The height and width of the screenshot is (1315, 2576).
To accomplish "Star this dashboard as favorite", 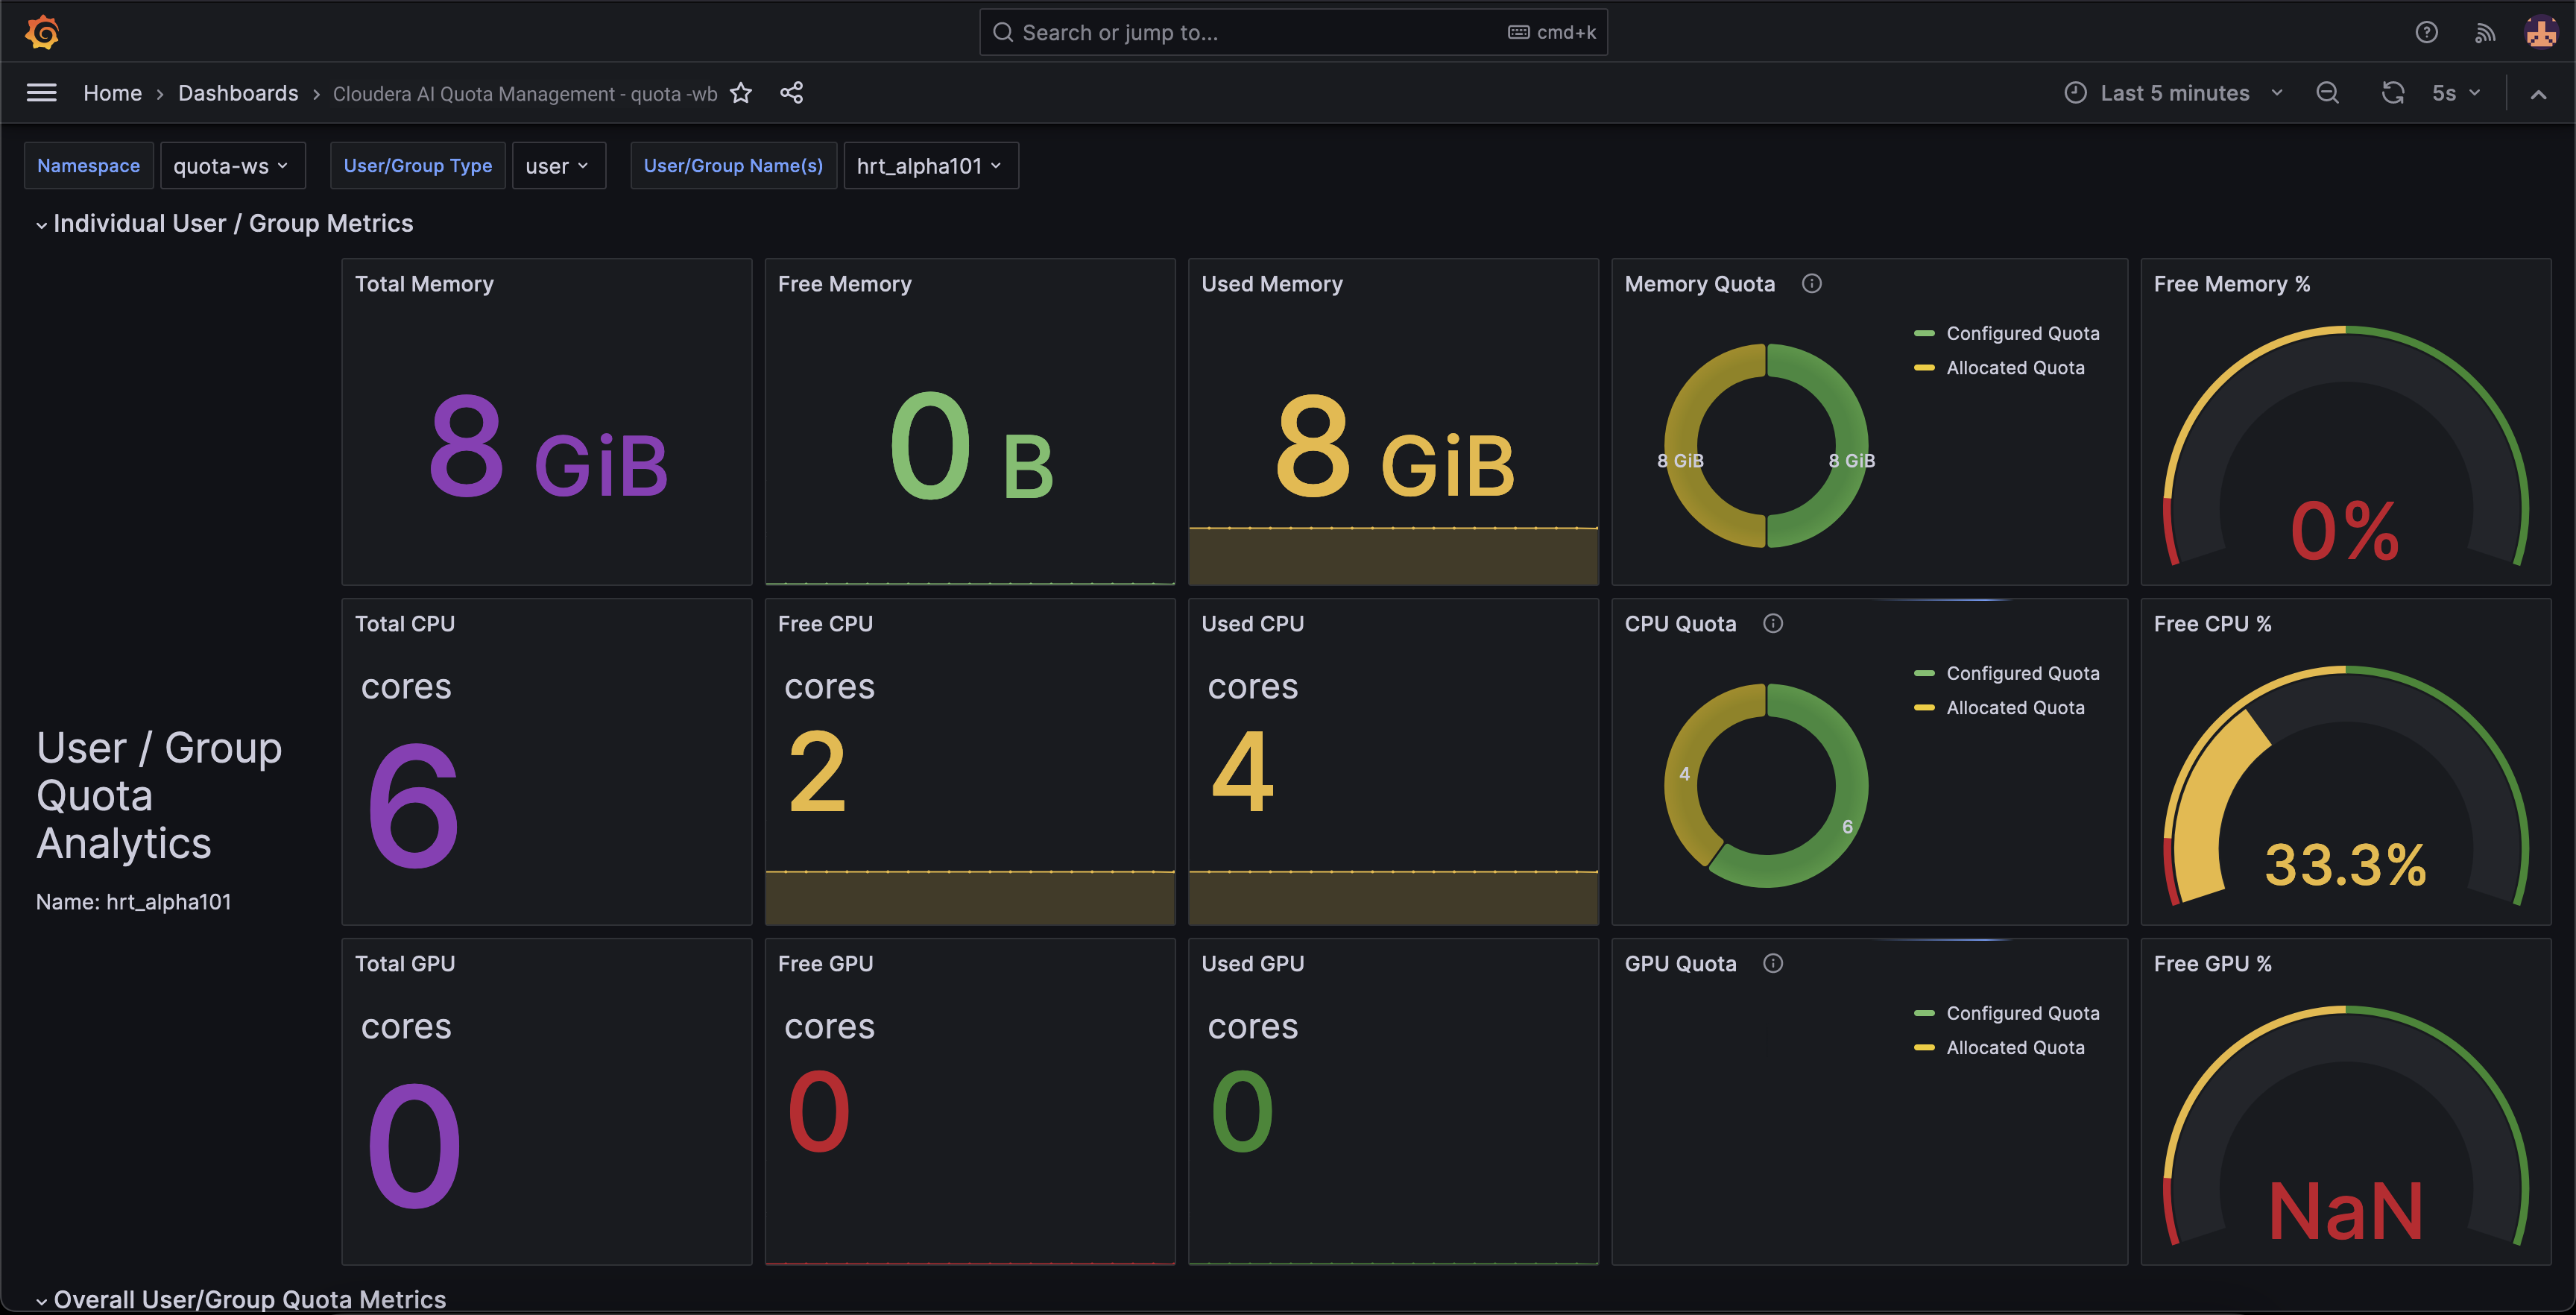I will pyautogui.click(x=741, y=93).
